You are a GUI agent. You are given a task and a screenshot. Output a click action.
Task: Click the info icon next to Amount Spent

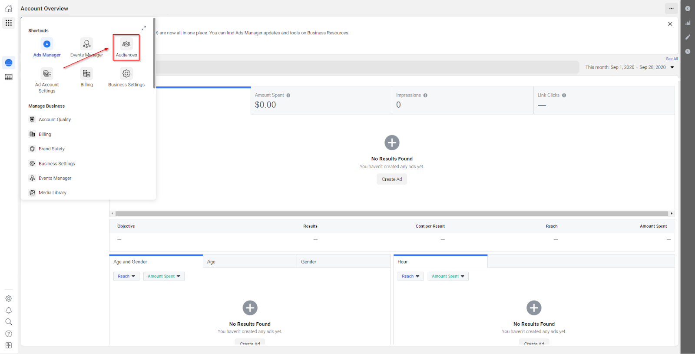(288, 96)
